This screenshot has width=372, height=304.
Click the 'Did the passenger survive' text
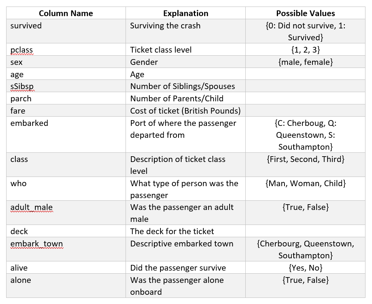[178, 268]
